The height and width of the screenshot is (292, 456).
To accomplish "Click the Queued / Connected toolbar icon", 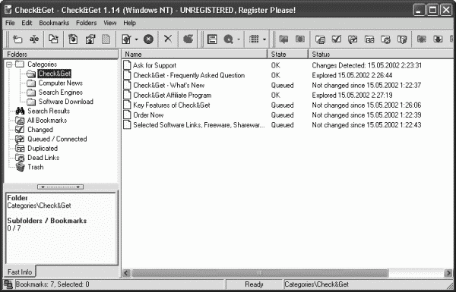I will pyautogui.click(x=353, y=39).
